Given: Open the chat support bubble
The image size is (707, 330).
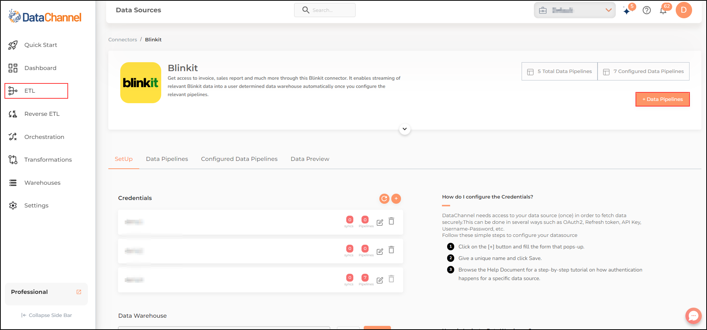Looking at the screenshot, I should [x=693, y=316].
